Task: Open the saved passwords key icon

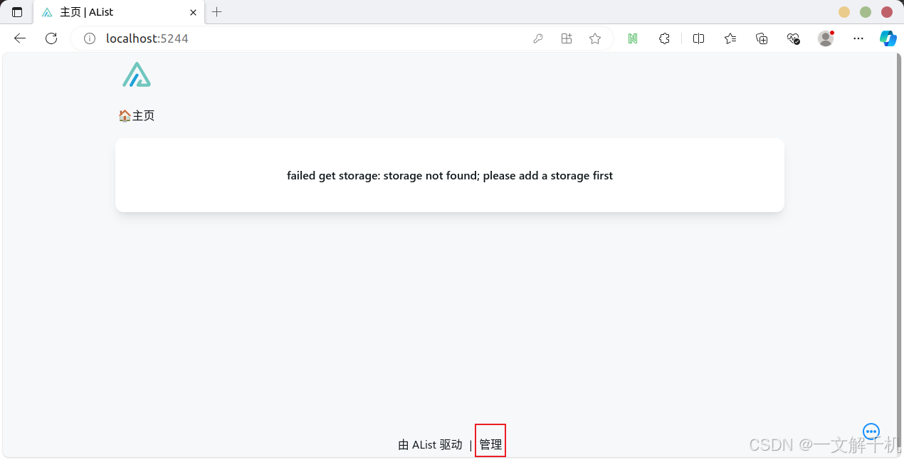Action: [x=538, y=38]
